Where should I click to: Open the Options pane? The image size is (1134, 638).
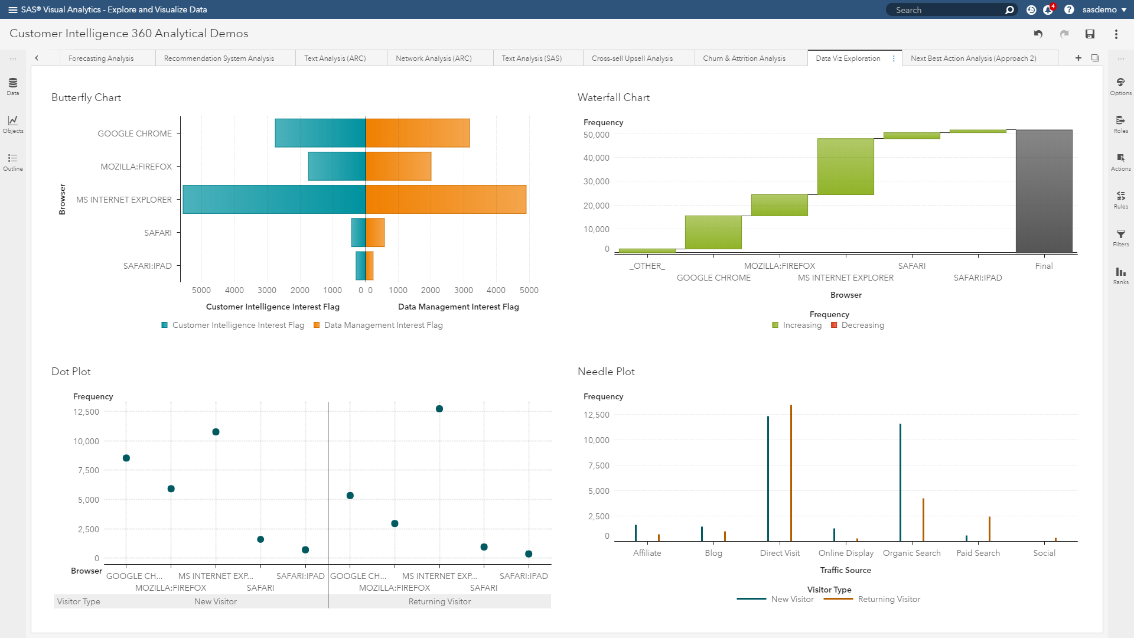1120,86
